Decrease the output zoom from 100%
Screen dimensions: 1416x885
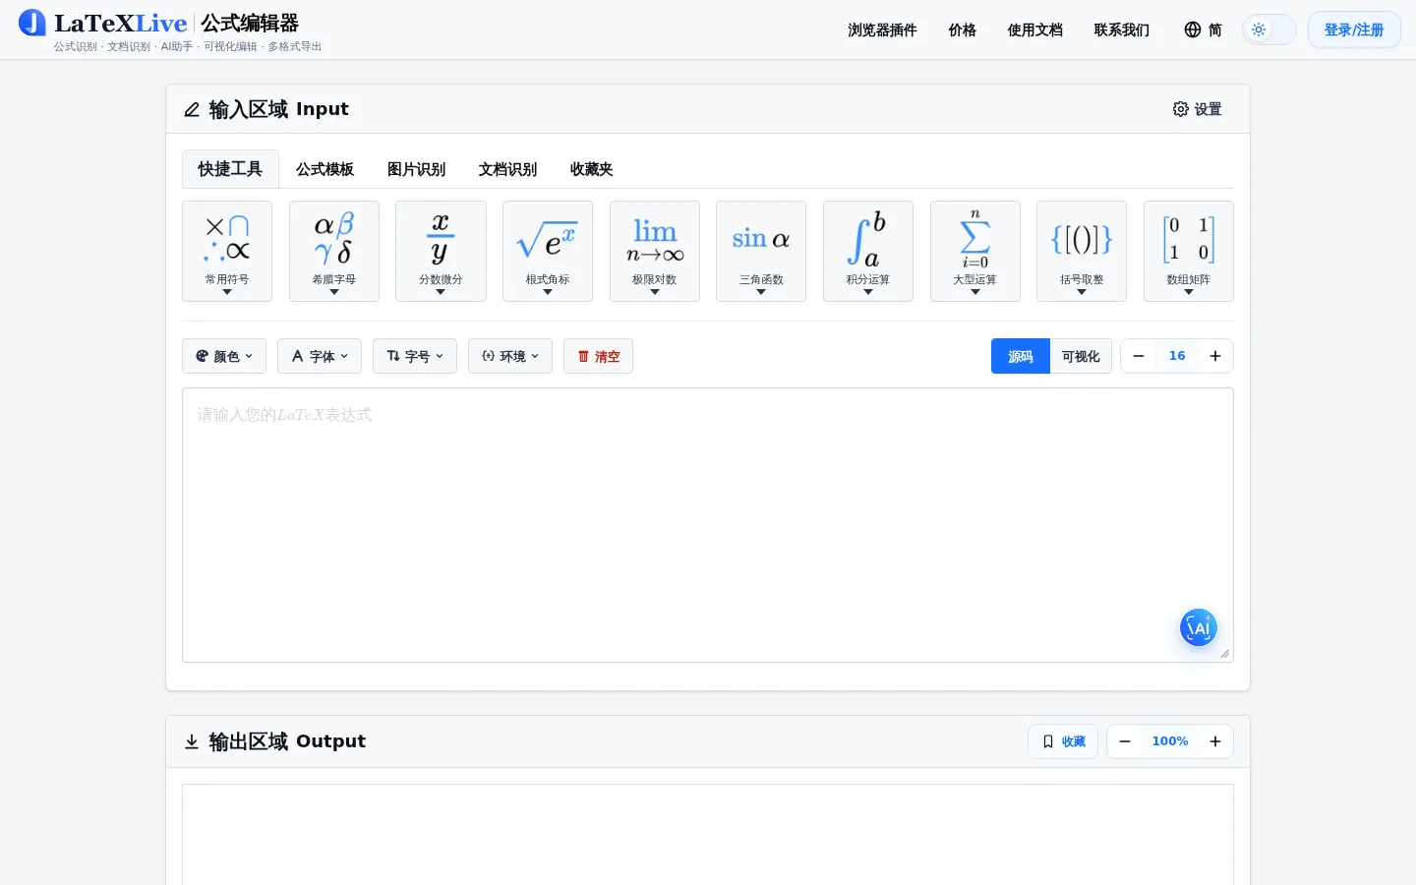1125,741
